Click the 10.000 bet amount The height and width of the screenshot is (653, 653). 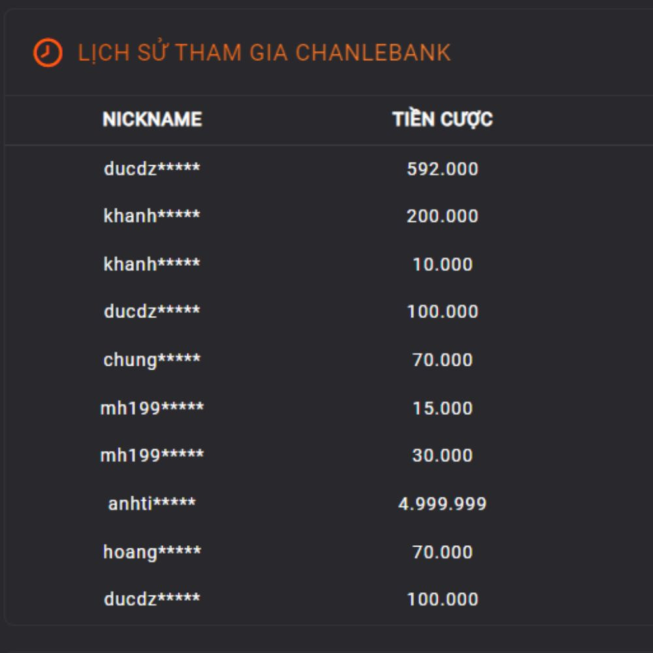(x=442, y=264)
